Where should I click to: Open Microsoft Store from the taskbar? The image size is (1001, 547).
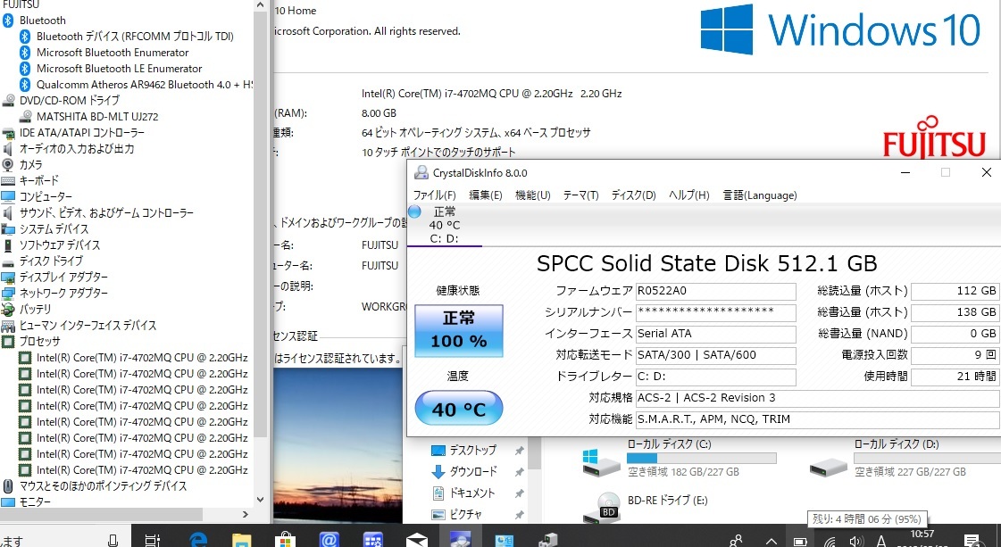(x=285, y=540)
